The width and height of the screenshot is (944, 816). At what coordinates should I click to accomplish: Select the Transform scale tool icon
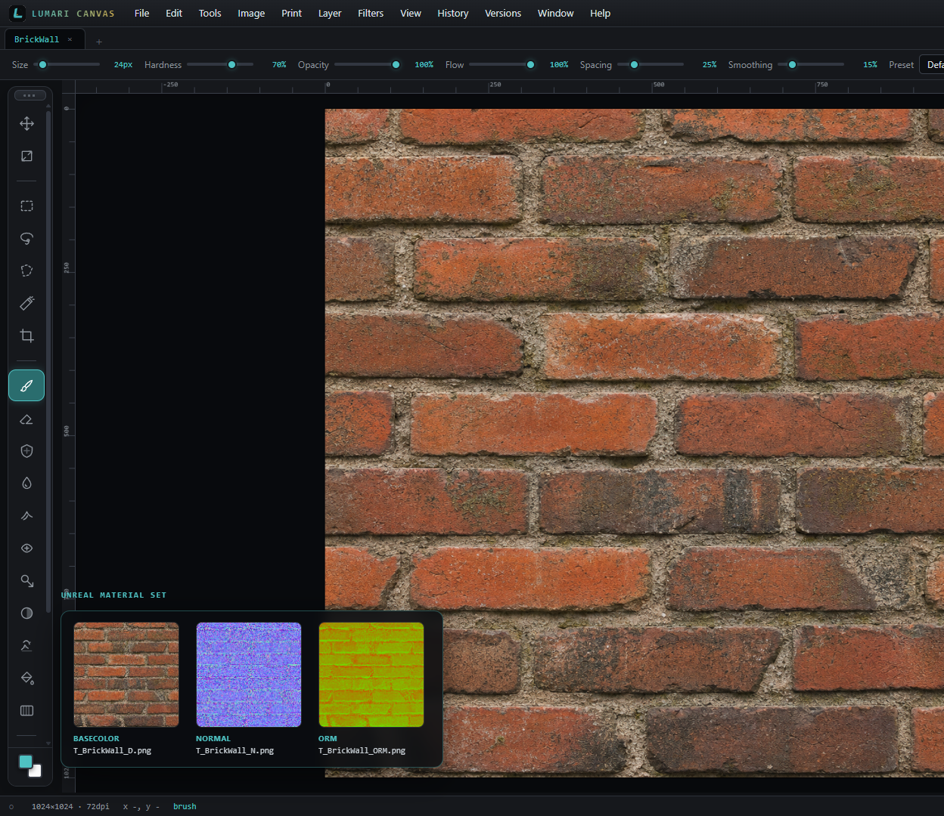pos(26,156)
